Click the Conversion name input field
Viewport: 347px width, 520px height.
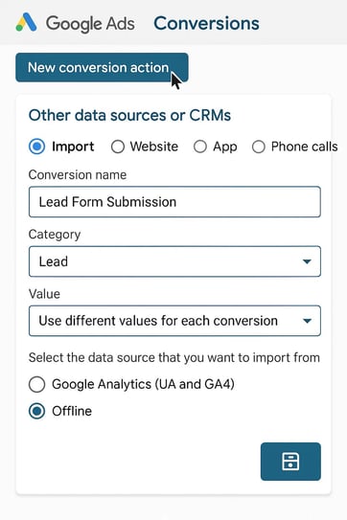pyautogui.click(x=174, y=202)
